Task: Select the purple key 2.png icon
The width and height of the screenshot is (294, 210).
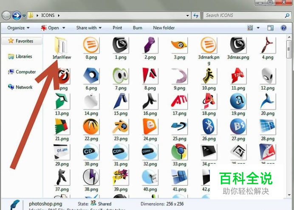Action: tap(150, 45)
